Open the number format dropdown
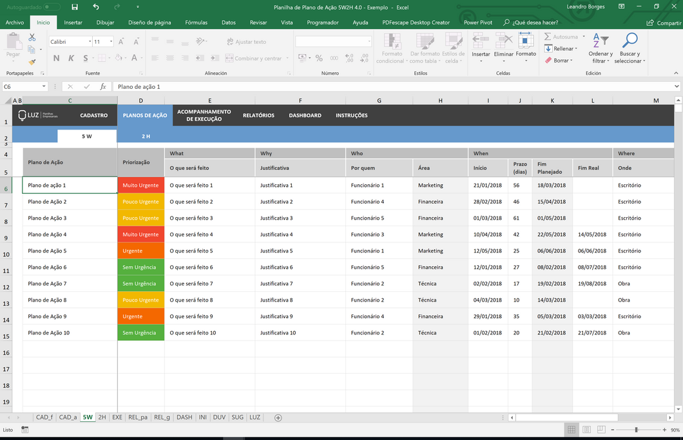 coord(369,41)
